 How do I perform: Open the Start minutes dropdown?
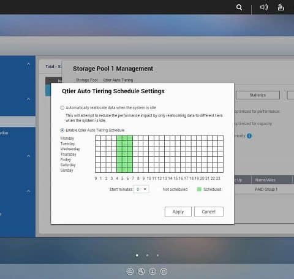[x=141, y=189]
